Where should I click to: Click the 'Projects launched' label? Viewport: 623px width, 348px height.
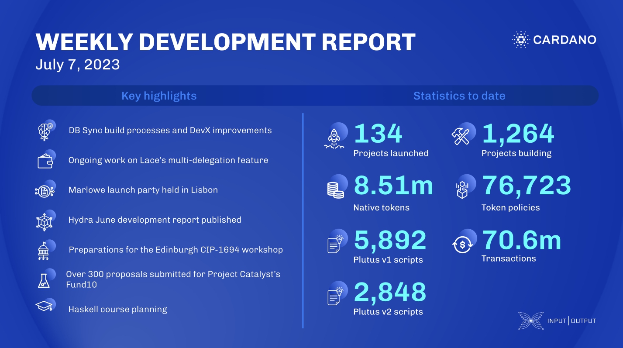(x=391, y=153)
